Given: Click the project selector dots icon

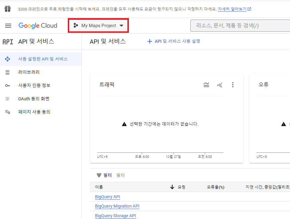Looking at the screenshot, I should coord(76,25).
